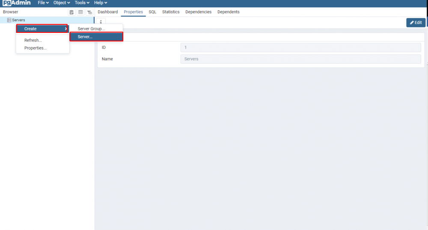Open the File menu dropdown
428x230 pixels.
(x=43, y=3)
